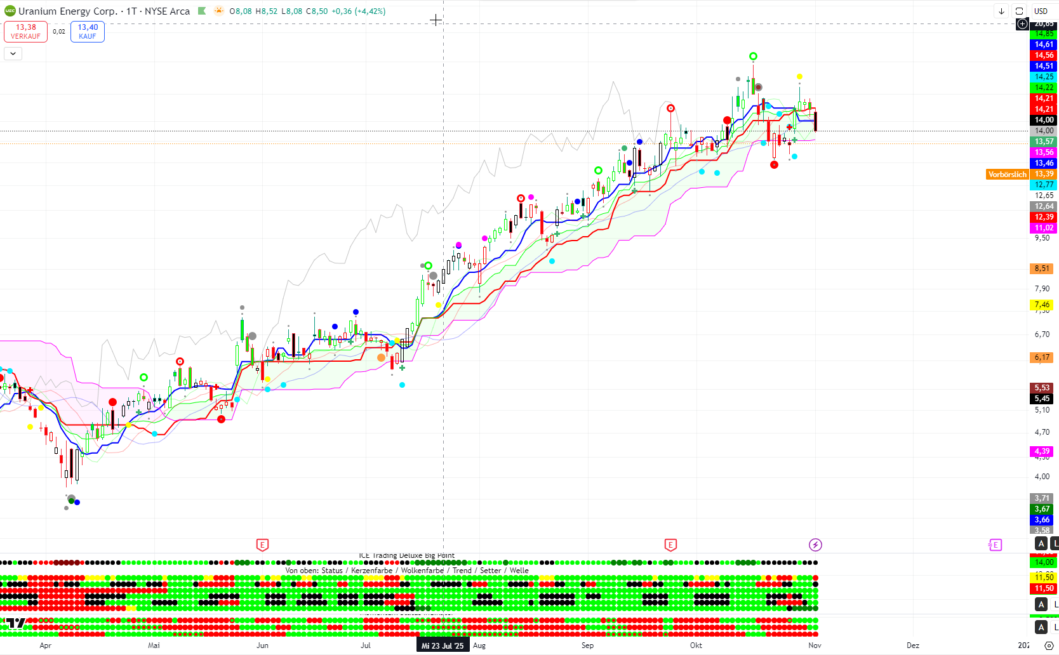Screen dimensions: 1059x655
Task: Click the ICE Trading Deluxe Big Point indicator title
Action: 406,555
